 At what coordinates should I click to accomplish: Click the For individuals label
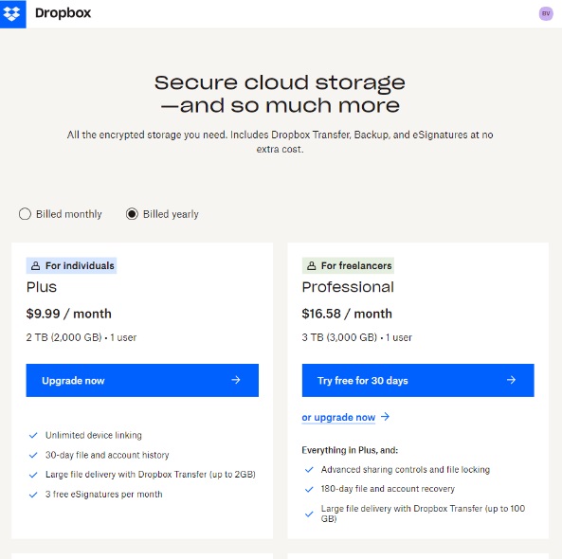coord(71,266)
